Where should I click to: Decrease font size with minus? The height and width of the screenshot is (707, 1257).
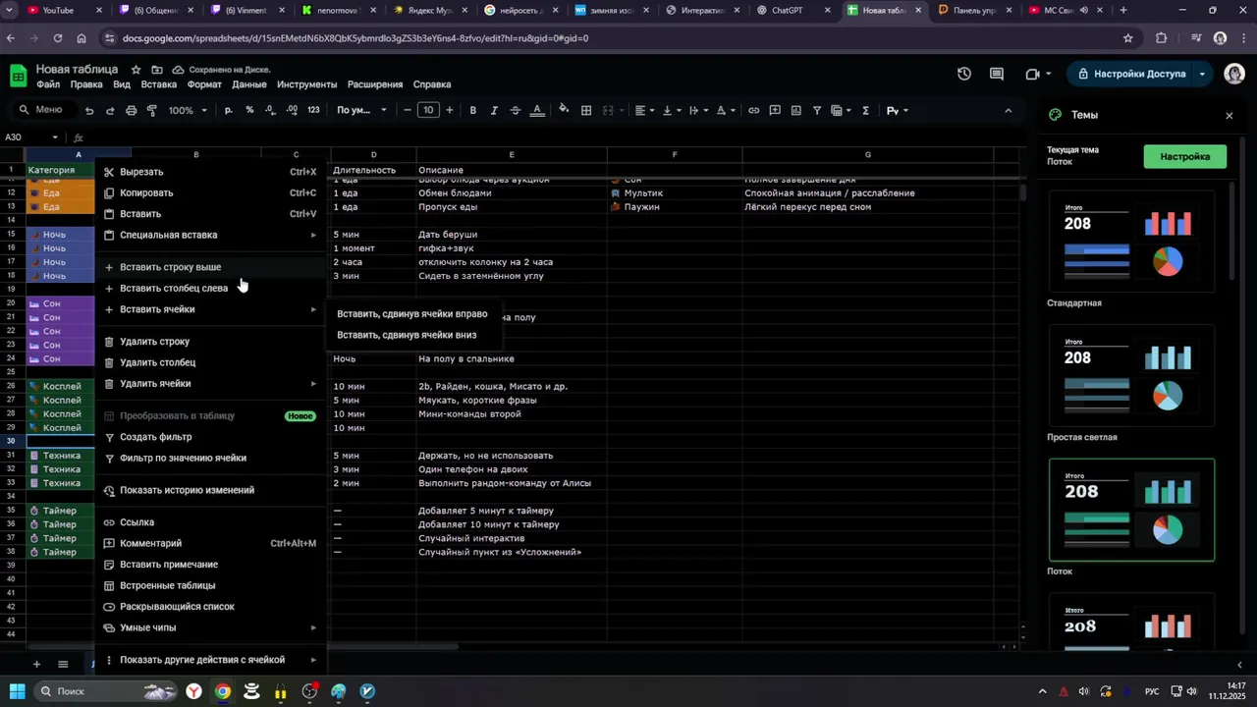pos(408,110)
